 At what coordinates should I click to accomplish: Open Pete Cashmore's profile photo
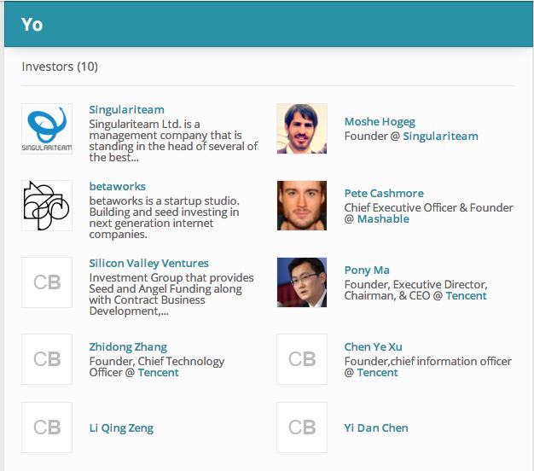pyautogui.click(x=302, y=206)
